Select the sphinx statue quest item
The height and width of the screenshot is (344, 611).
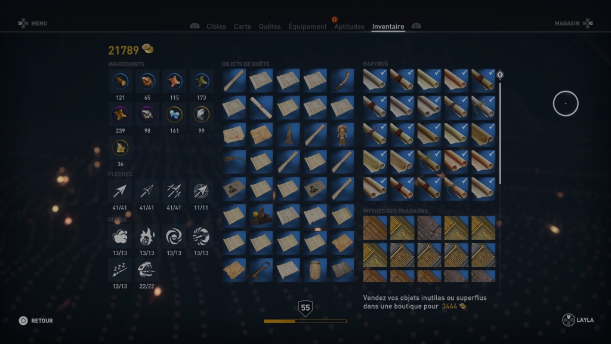point(261,216)
